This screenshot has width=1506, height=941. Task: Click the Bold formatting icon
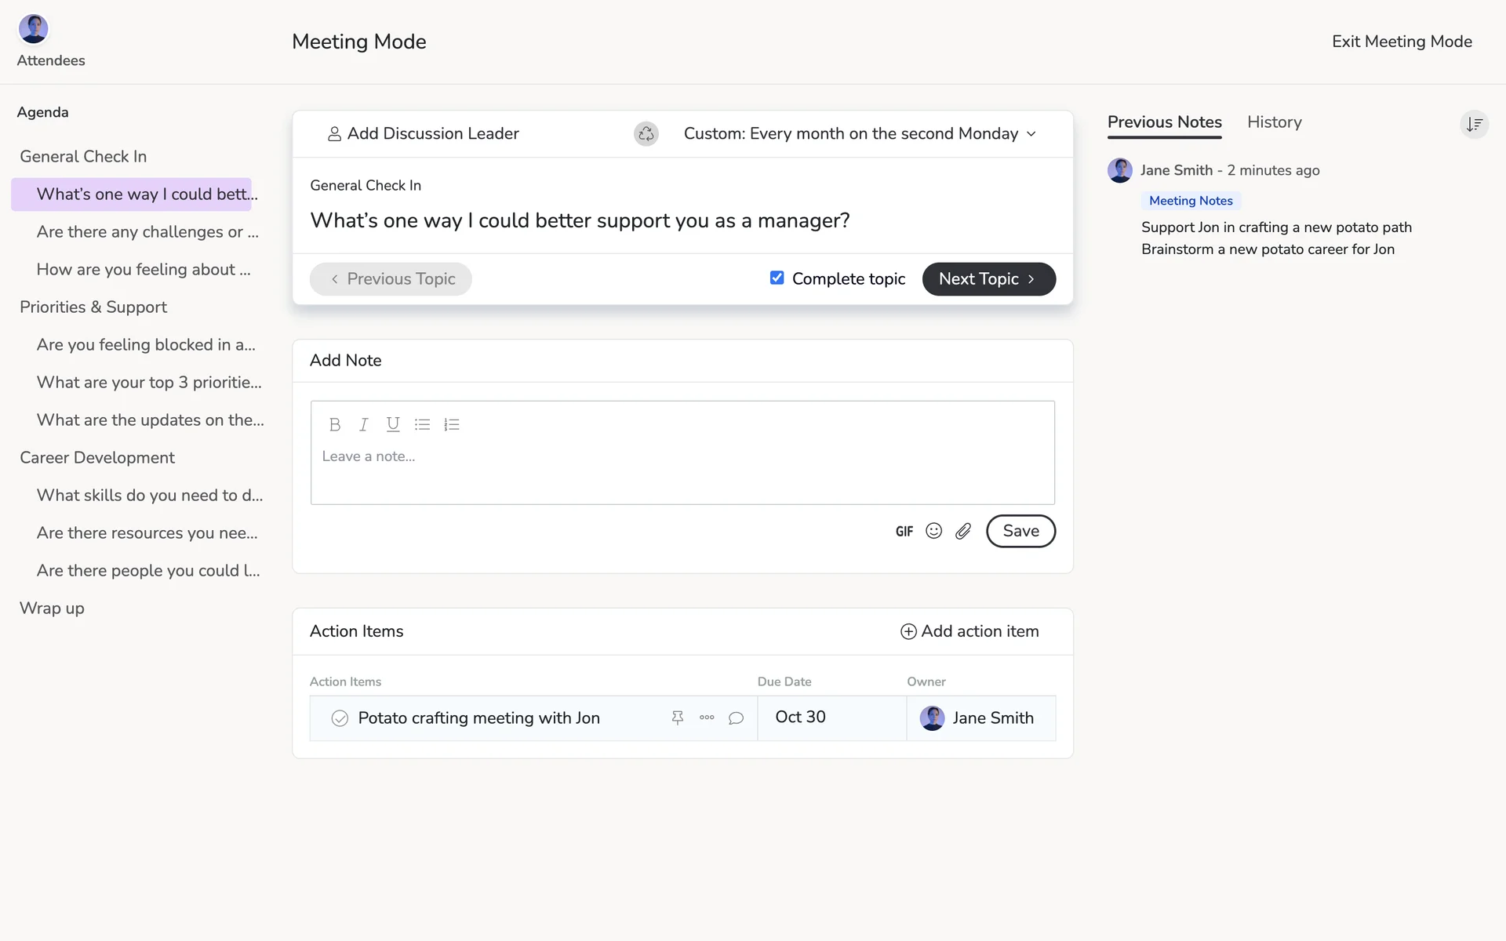click(x=335, y=424)
